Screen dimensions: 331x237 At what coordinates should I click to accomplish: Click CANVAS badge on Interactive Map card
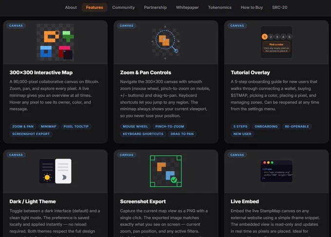pos(16,25)
